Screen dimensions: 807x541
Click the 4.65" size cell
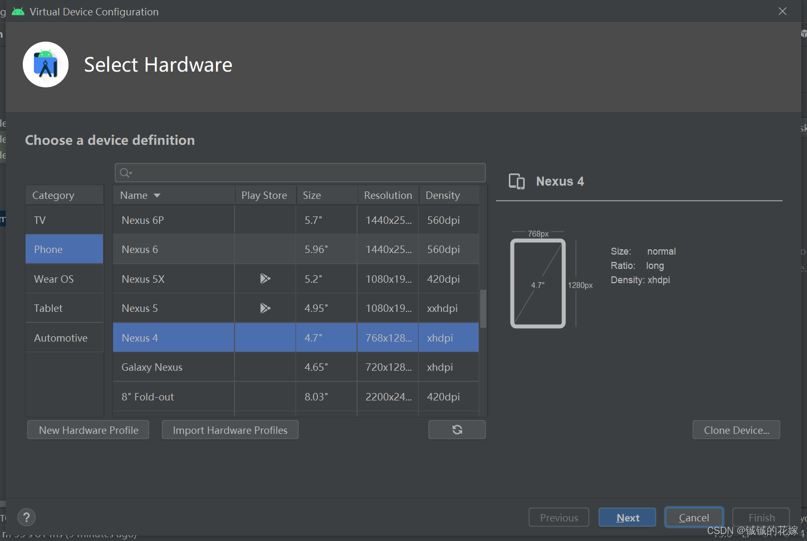[326, 367]
